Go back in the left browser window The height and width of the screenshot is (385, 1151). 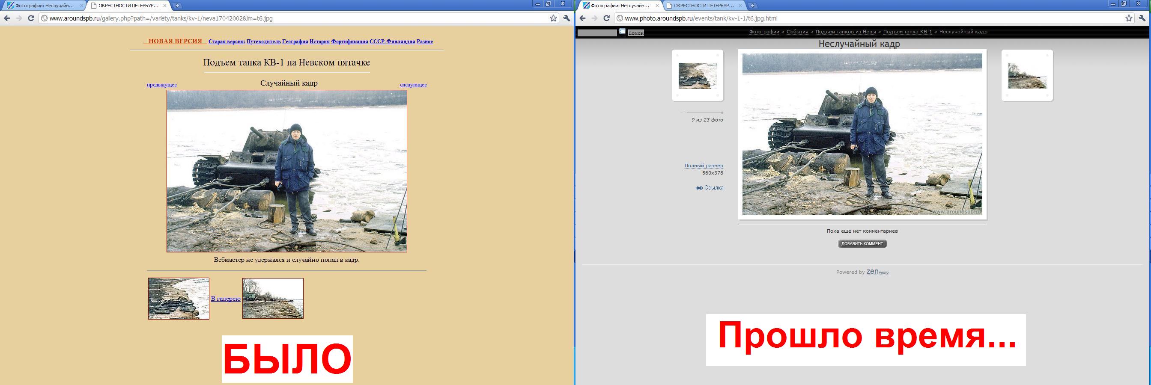point(7,18)
